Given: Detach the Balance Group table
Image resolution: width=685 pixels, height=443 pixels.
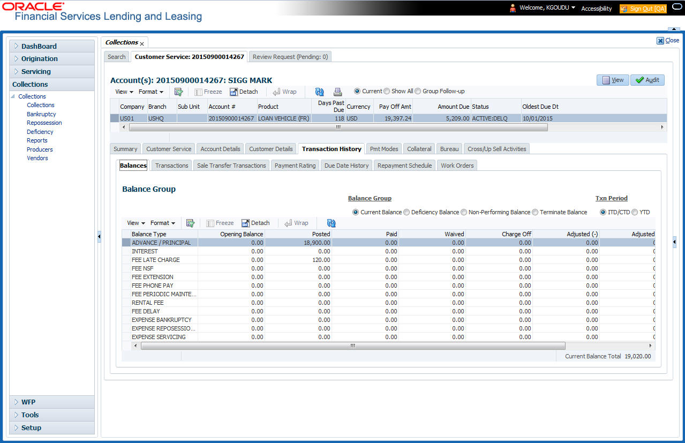Looking at the screenshot, I should (255, 223).
